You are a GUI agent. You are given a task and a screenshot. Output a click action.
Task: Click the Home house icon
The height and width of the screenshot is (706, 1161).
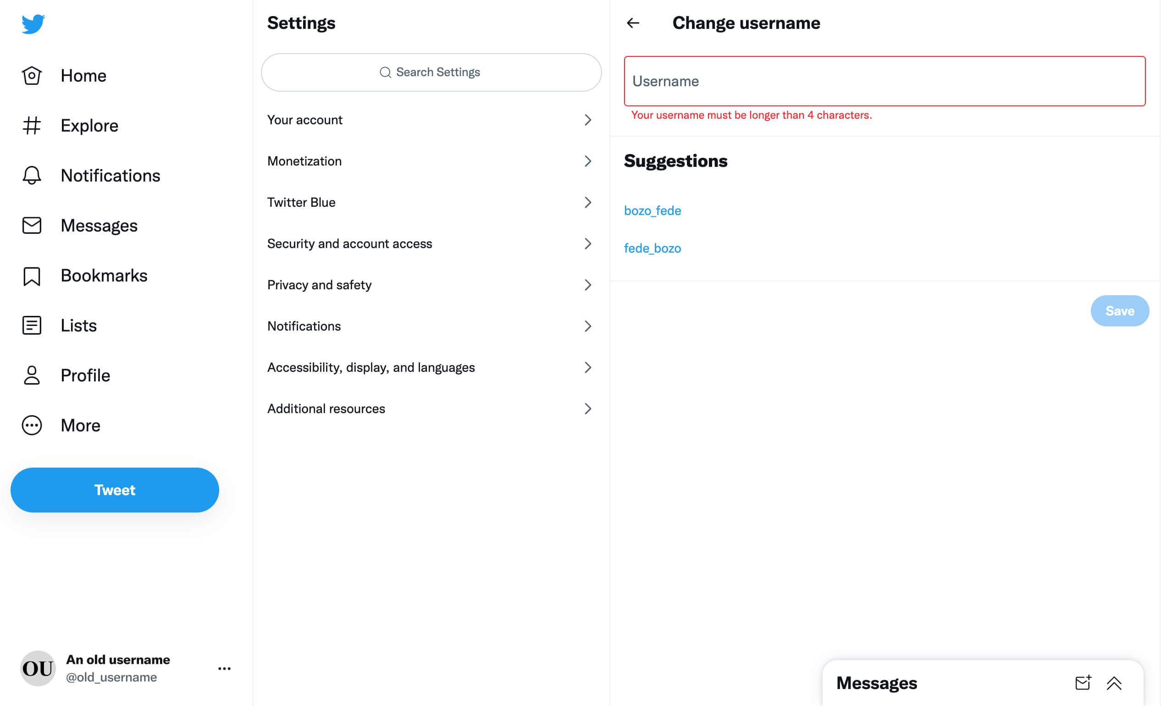32,75
